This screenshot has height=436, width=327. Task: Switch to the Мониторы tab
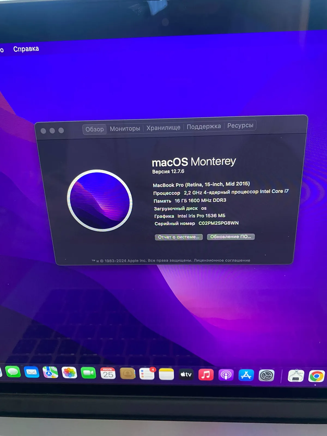[x=125, y=128]
